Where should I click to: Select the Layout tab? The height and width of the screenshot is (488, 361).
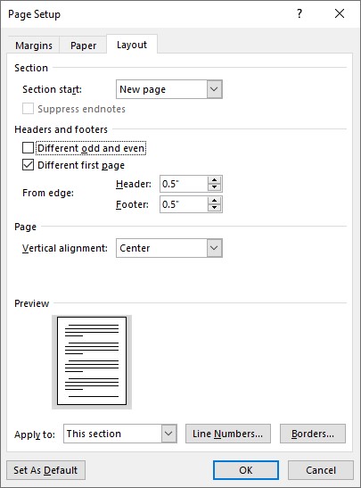click(x=132, y=45)
